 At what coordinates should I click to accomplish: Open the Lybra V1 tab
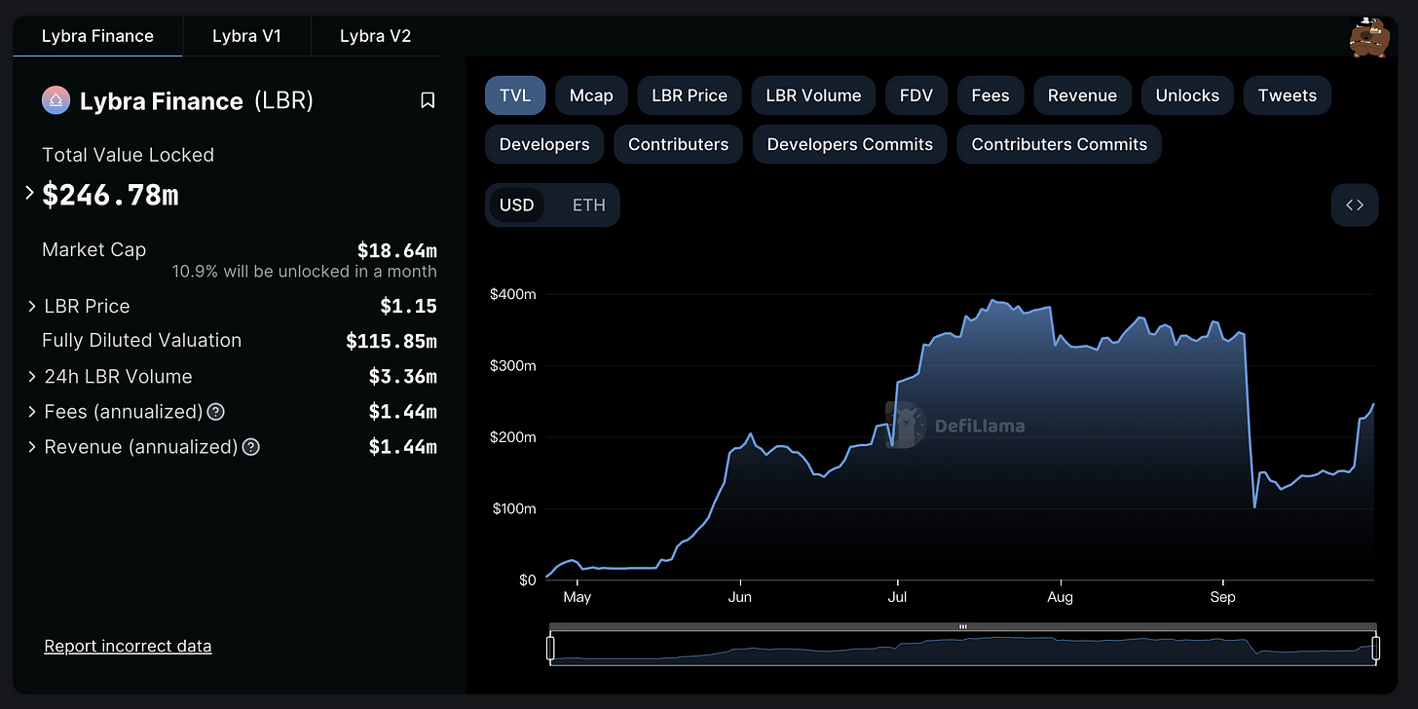(x=246, y=36)
